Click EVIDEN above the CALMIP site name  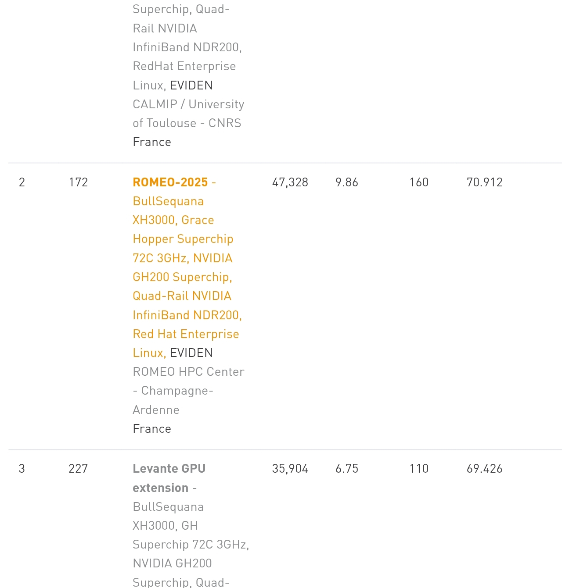(191, 86)
